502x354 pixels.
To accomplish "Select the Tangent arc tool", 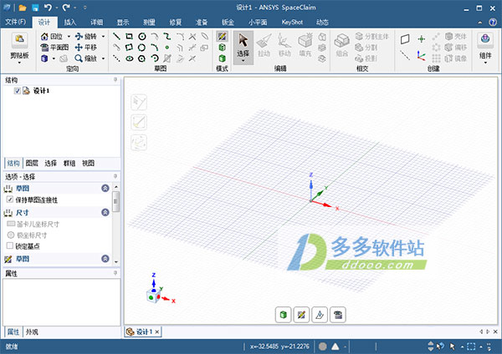I will coord(154,37).
